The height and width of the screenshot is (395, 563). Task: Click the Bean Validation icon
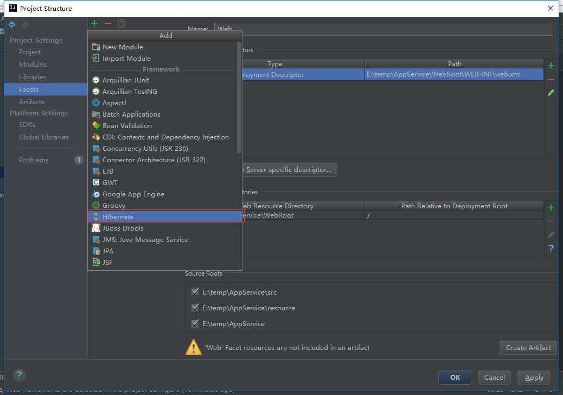[96, 126]
